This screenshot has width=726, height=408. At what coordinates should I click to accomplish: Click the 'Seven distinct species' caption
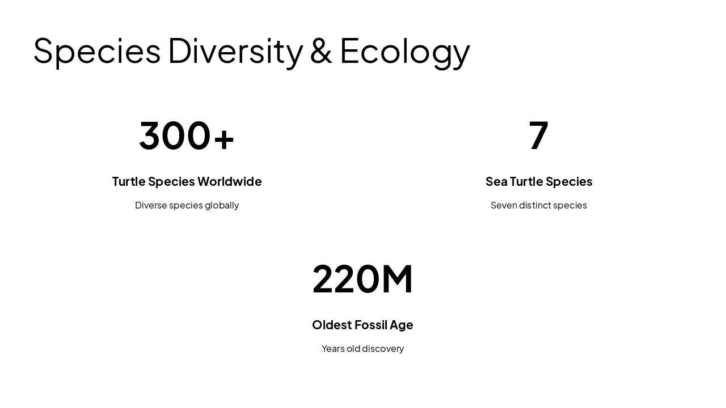point(539,205)
